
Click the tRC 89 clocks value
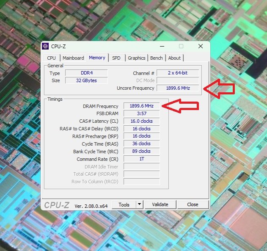[141, 151]
